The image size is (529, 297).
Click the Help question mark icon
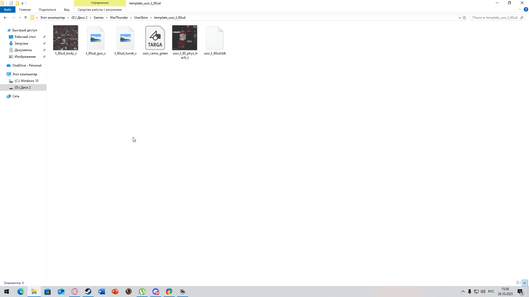526,9
